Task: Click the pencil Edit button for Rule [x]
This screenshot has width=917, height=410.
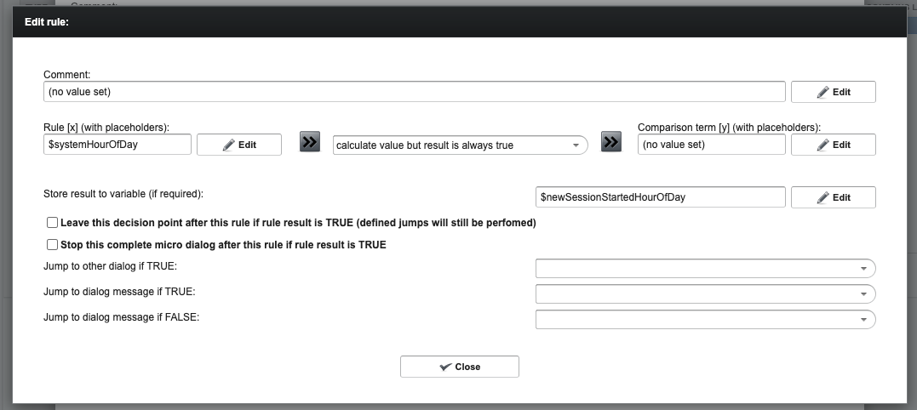Action: [238, 145]
